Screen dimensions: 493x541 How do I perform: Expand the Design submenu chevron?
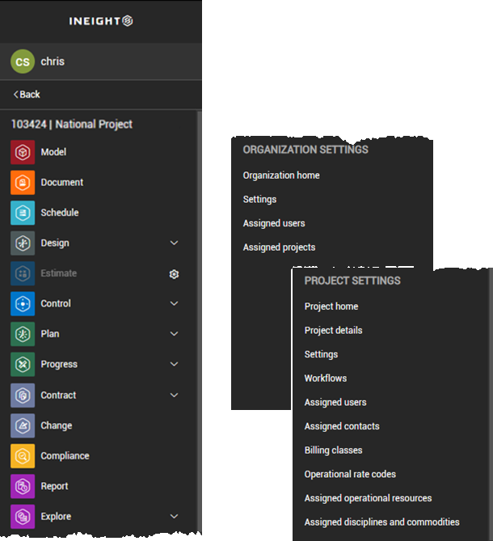174,243
